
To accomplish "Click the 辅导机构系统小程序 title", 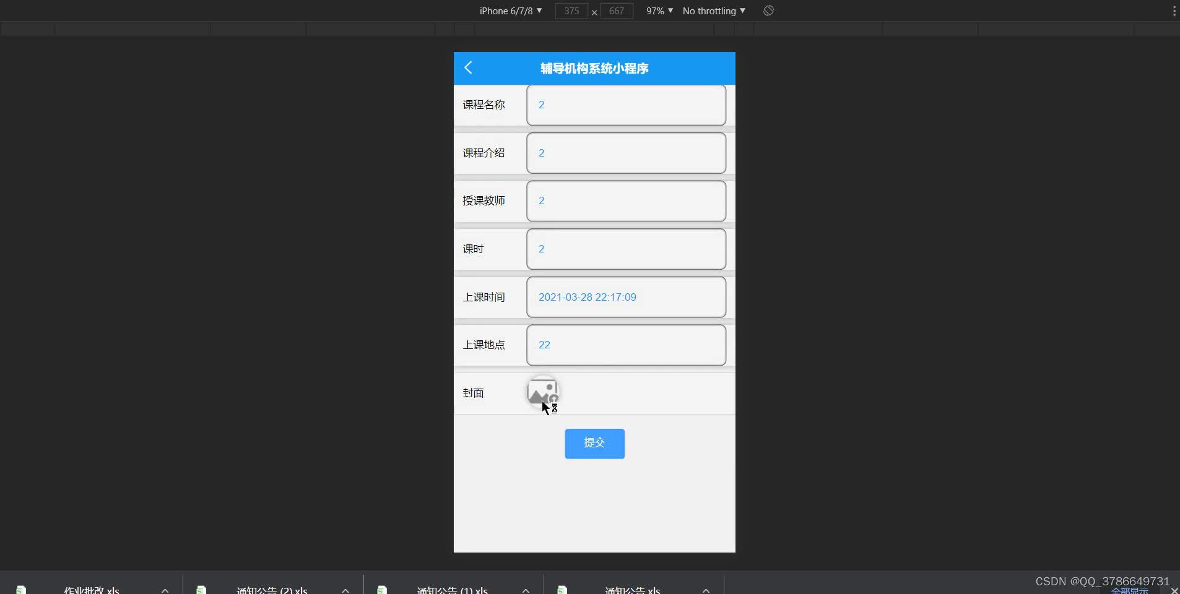I will coord(594,68).
